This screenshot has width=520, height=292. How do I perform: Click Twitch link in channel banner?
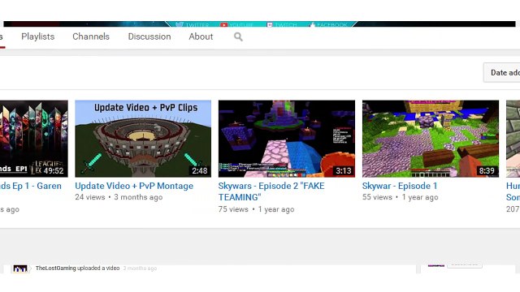click(x=282, y=24)
